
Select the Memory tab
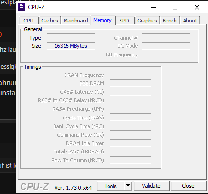102,20
